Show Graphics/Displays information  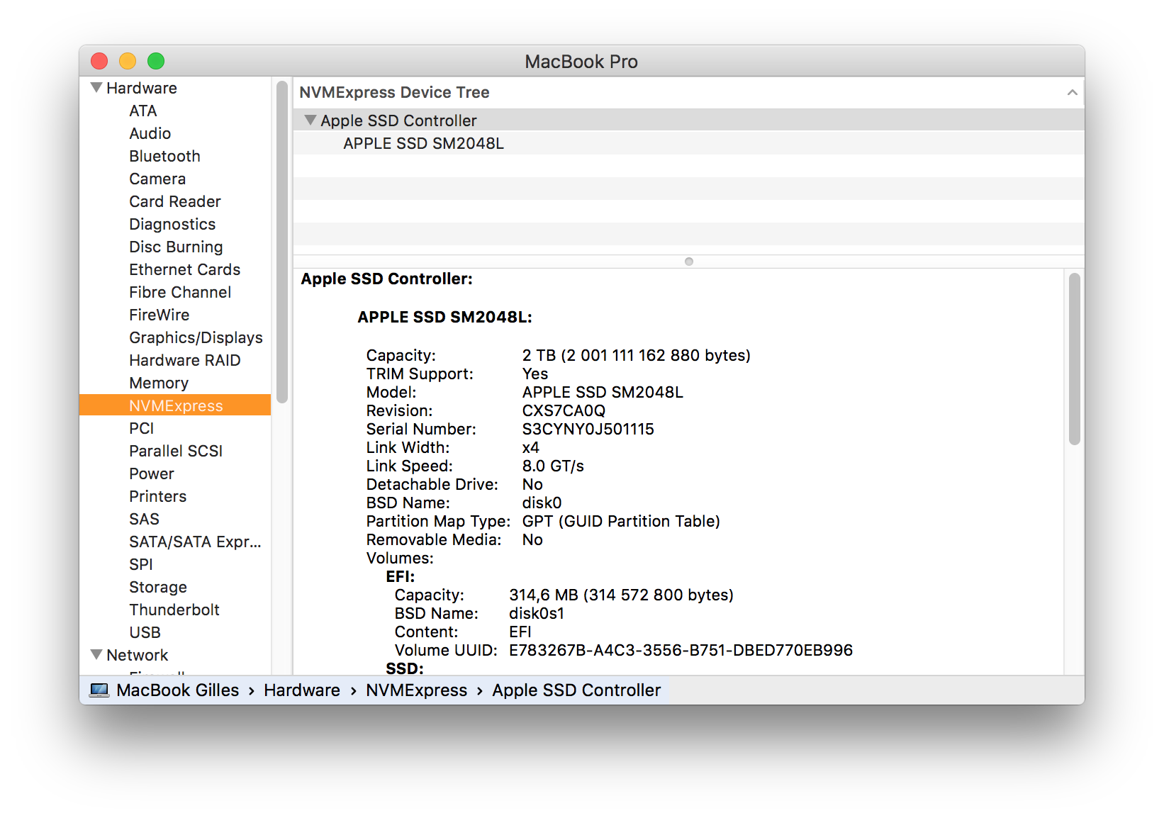(196, 337)
